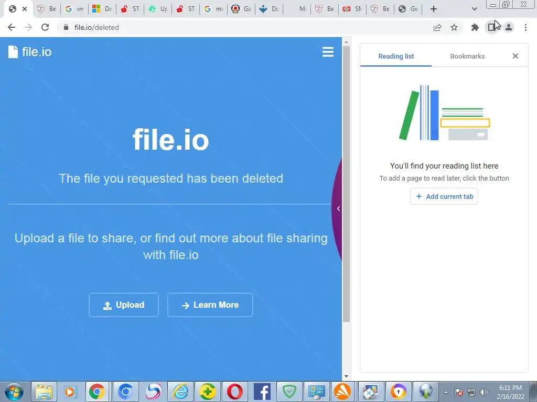Click the browser forward arrow

[28, 27]
